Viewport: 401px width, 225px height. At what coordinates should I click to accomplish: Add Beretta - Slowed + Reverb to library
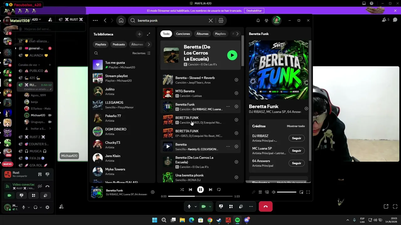[x=236, y=80]
